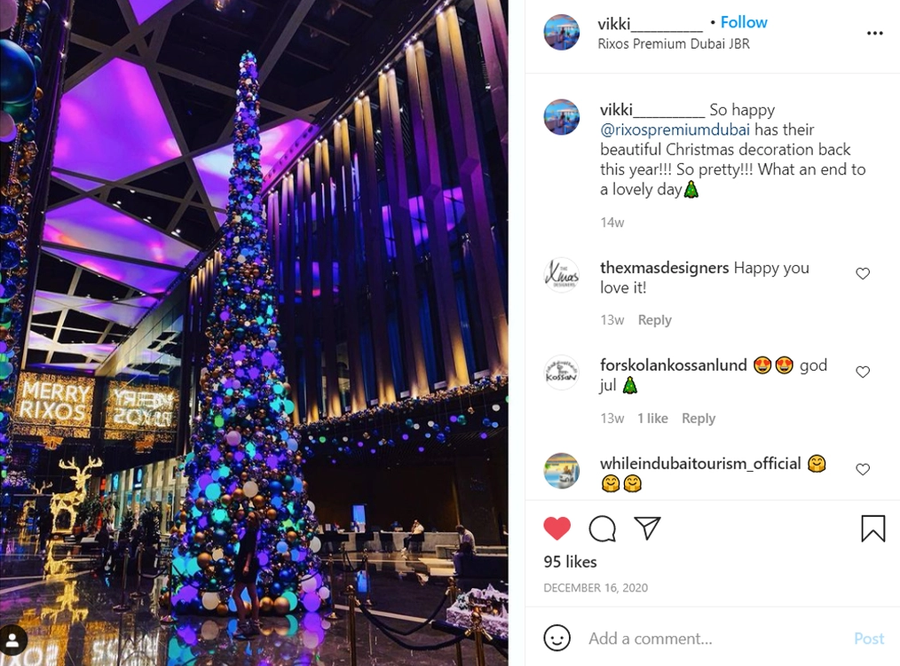Like the forskolankossanlund comment heart
This screenshot has height=666, width=900.
click(863, 372)
